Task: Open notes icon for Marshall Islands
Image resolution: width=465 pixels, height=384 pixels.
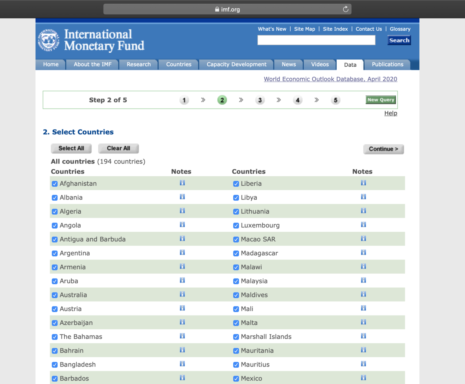Action: [363, 336]
